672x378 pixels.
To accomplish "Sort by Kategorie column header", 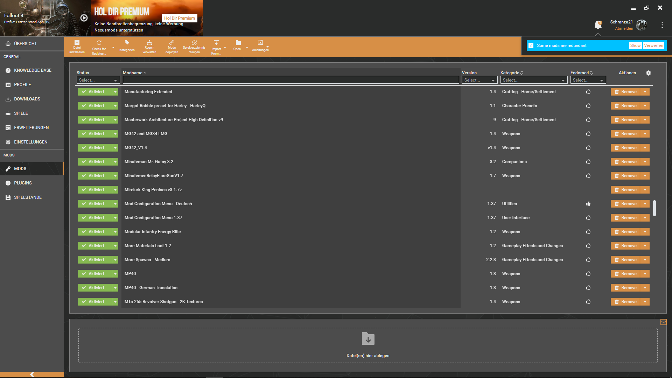I will coord(512,73).
